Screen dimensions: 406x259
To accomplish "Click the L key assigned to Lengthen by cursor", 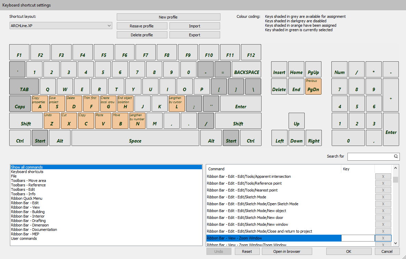I will [177, 103].
